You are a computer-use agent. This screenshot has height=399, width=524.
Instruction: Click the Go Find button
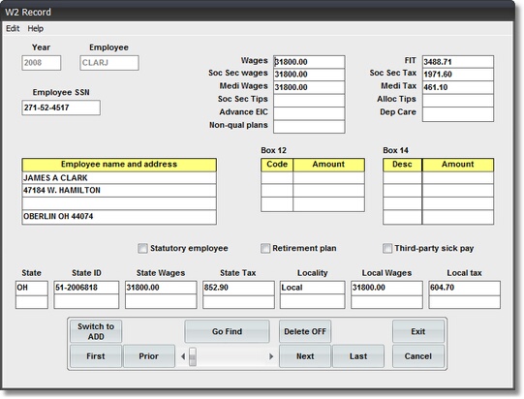click(227, 331)
